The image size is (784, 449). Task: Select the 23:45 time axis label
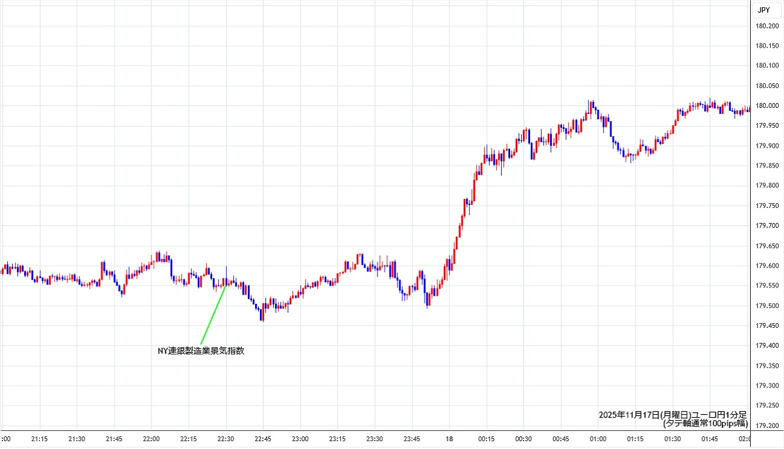pos(412,439)
